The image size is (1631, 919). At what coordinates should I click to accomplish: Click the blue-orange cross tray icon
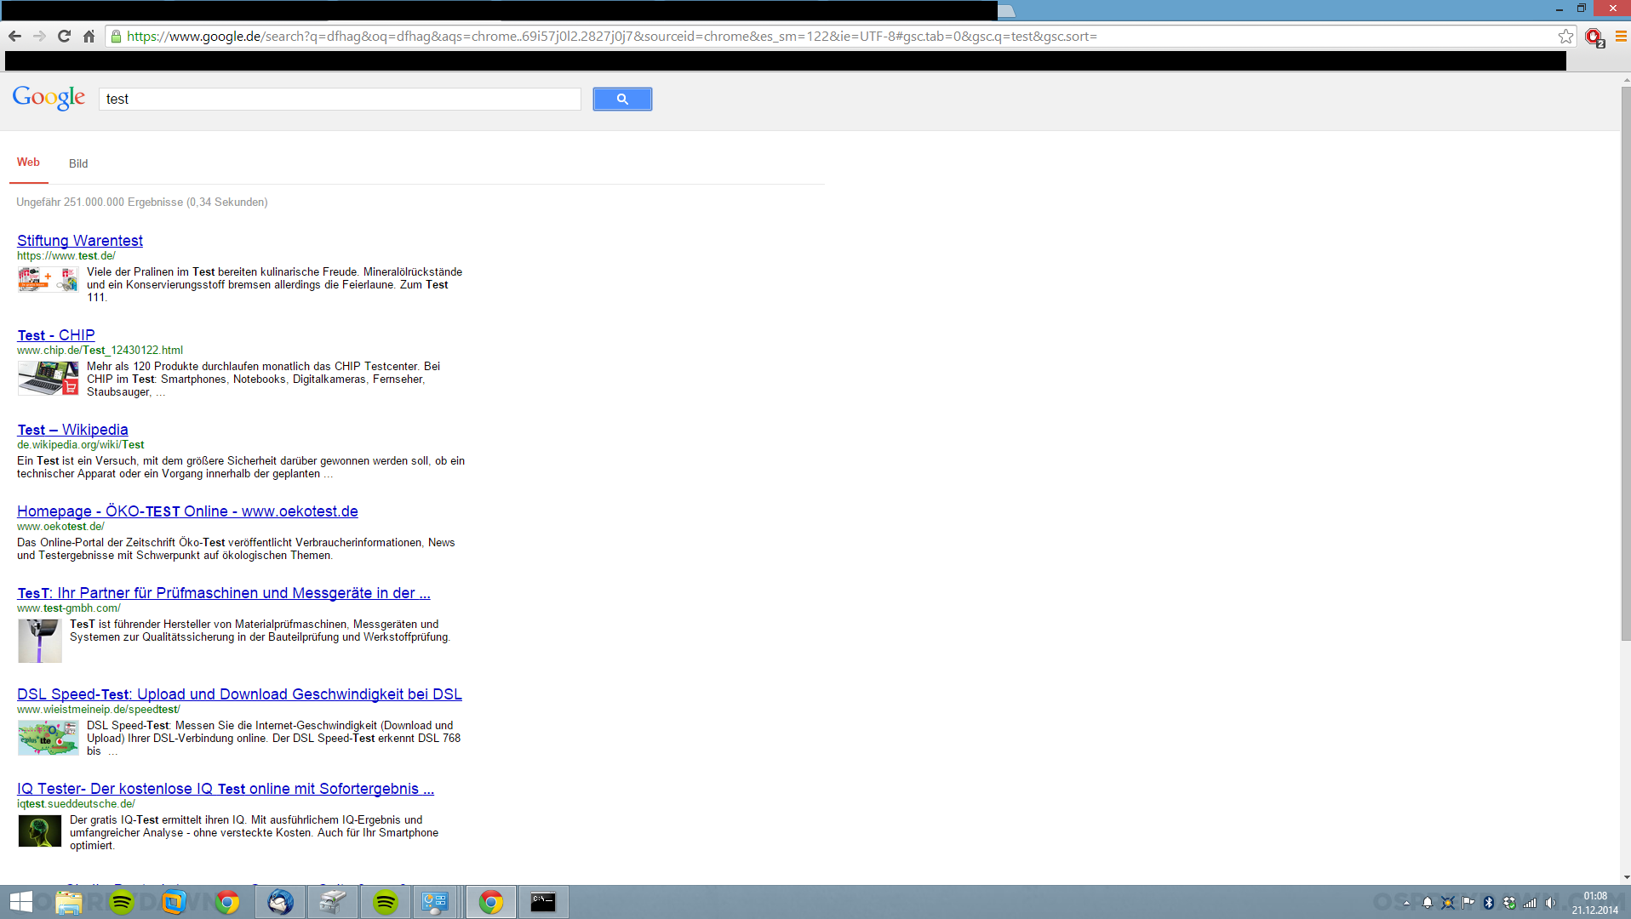(1448, 903)
